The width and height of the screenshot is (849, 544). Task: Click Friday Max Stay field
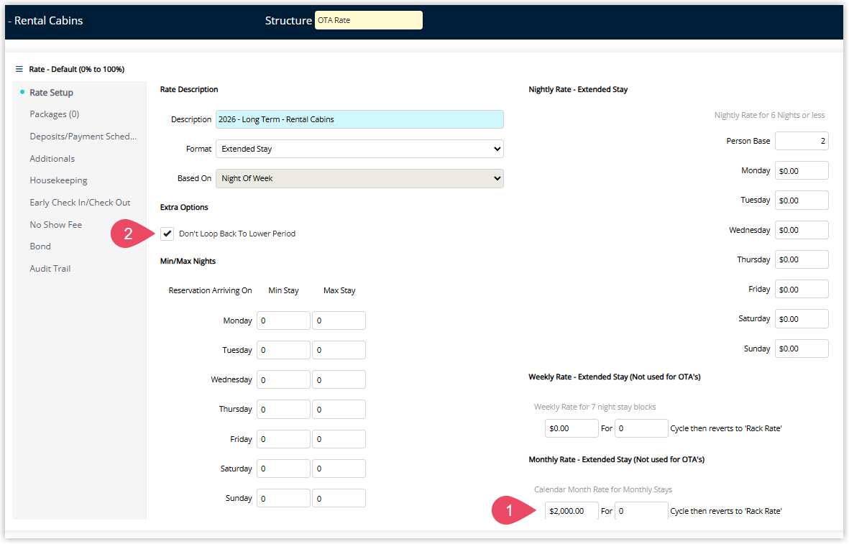[339, 439]
